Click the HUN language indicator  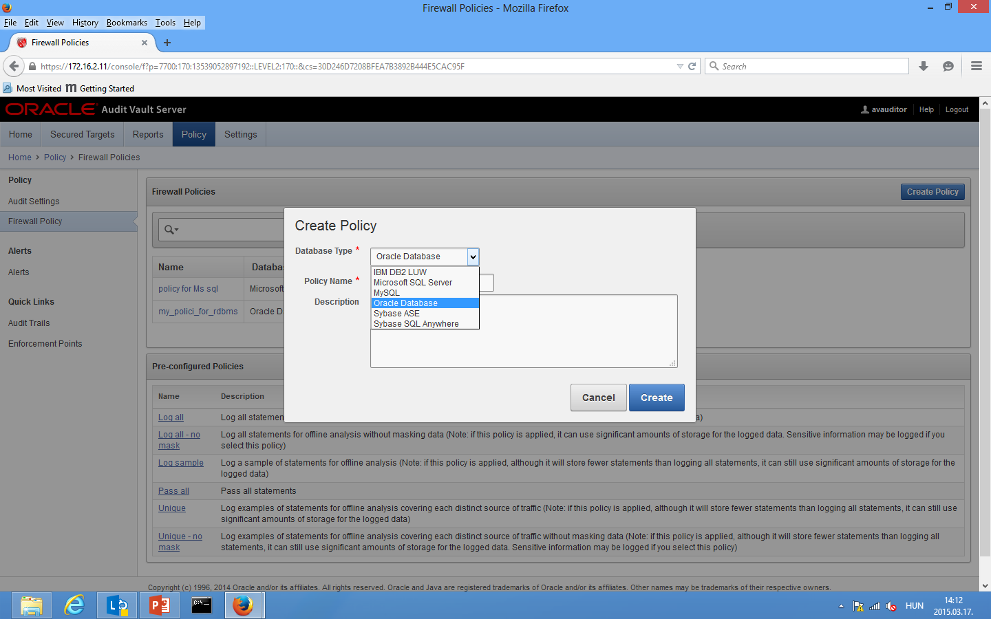coord(915,606)
